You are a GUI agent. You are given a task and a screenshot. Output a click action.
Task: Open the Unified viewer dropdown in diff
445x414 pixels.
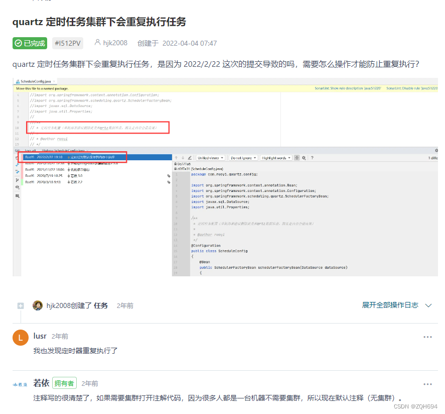coord(210,158)
